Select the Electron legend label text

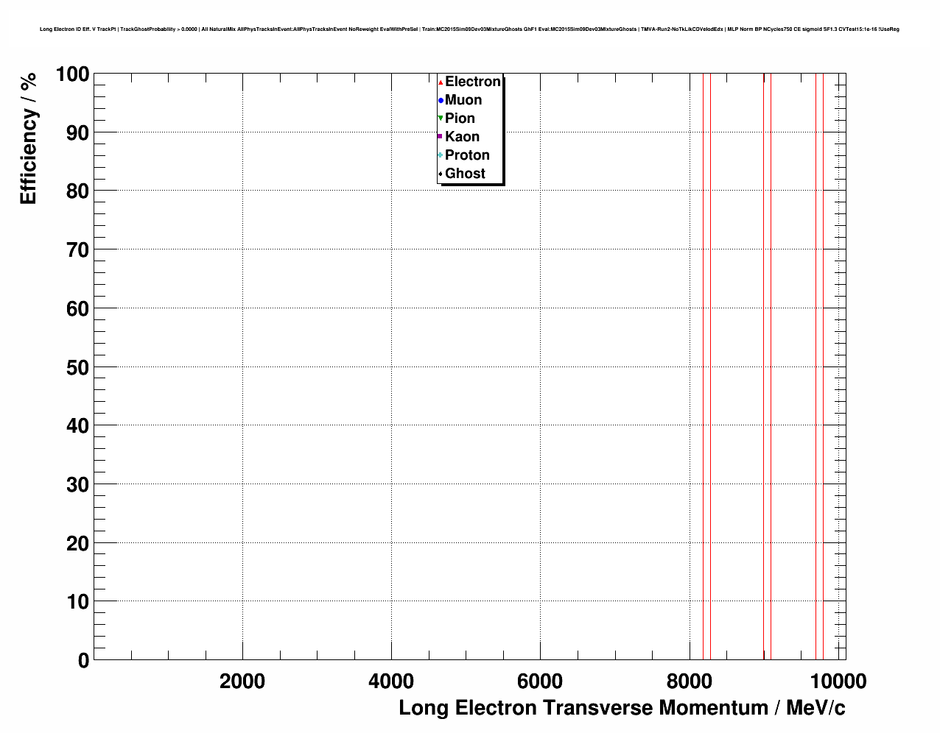pyautogui.click(x=473, y=82)
